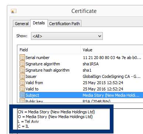Image resolution: width=143 pixels, height=134 pixels.
Task: Click the Valid to field icon
Action: [x=22, y=89]
